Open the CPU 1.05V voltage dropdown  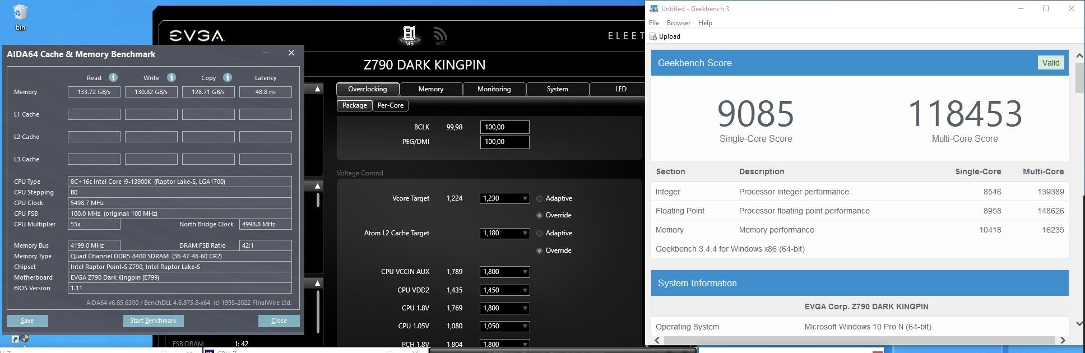pos(505,326)
